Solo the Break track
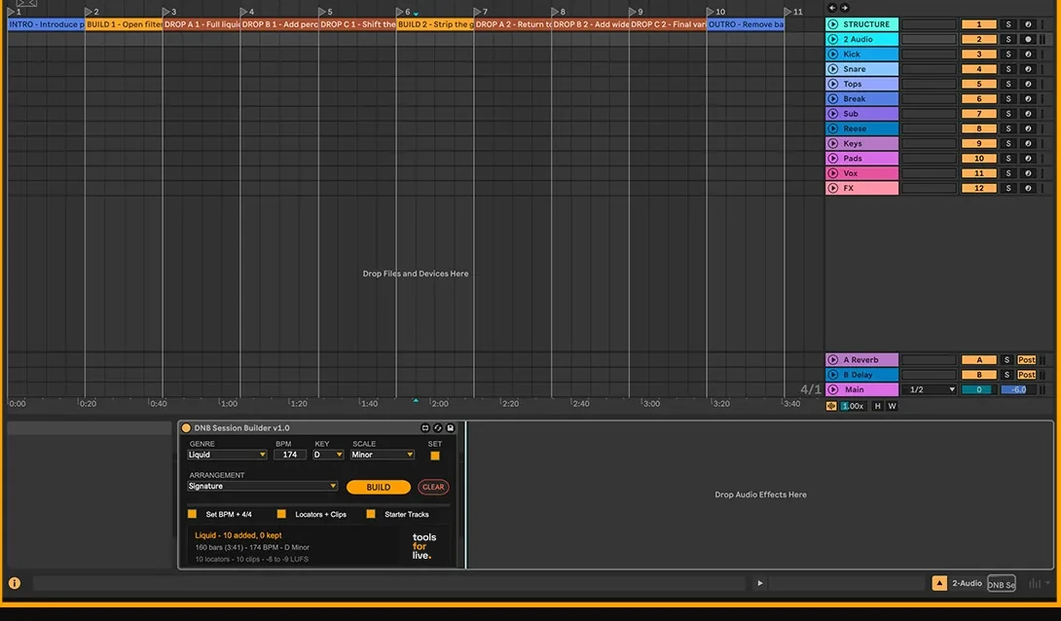The width and height of the screenshot is (1061, 621). click(1008, 98)
